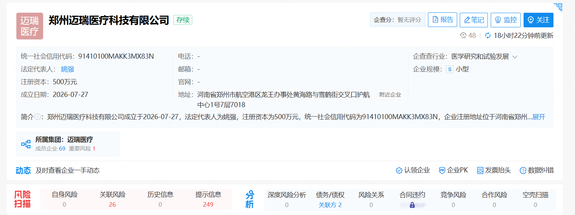575x215 pixels.
Task: Open 企业PK comparison
Action: (453, 170)
